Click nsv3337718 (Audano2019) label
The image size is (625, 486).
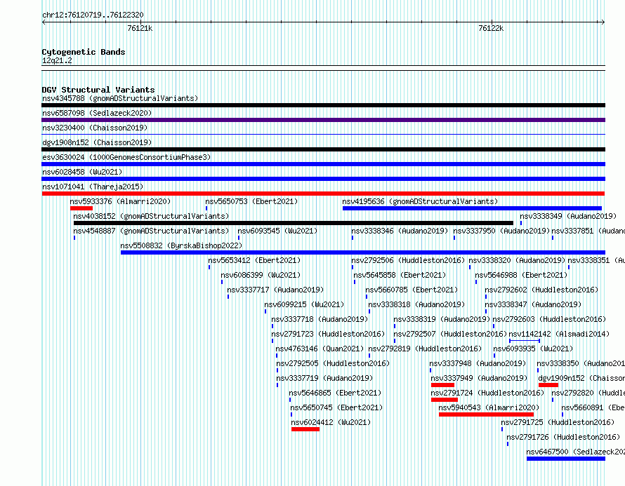point(320,319)
